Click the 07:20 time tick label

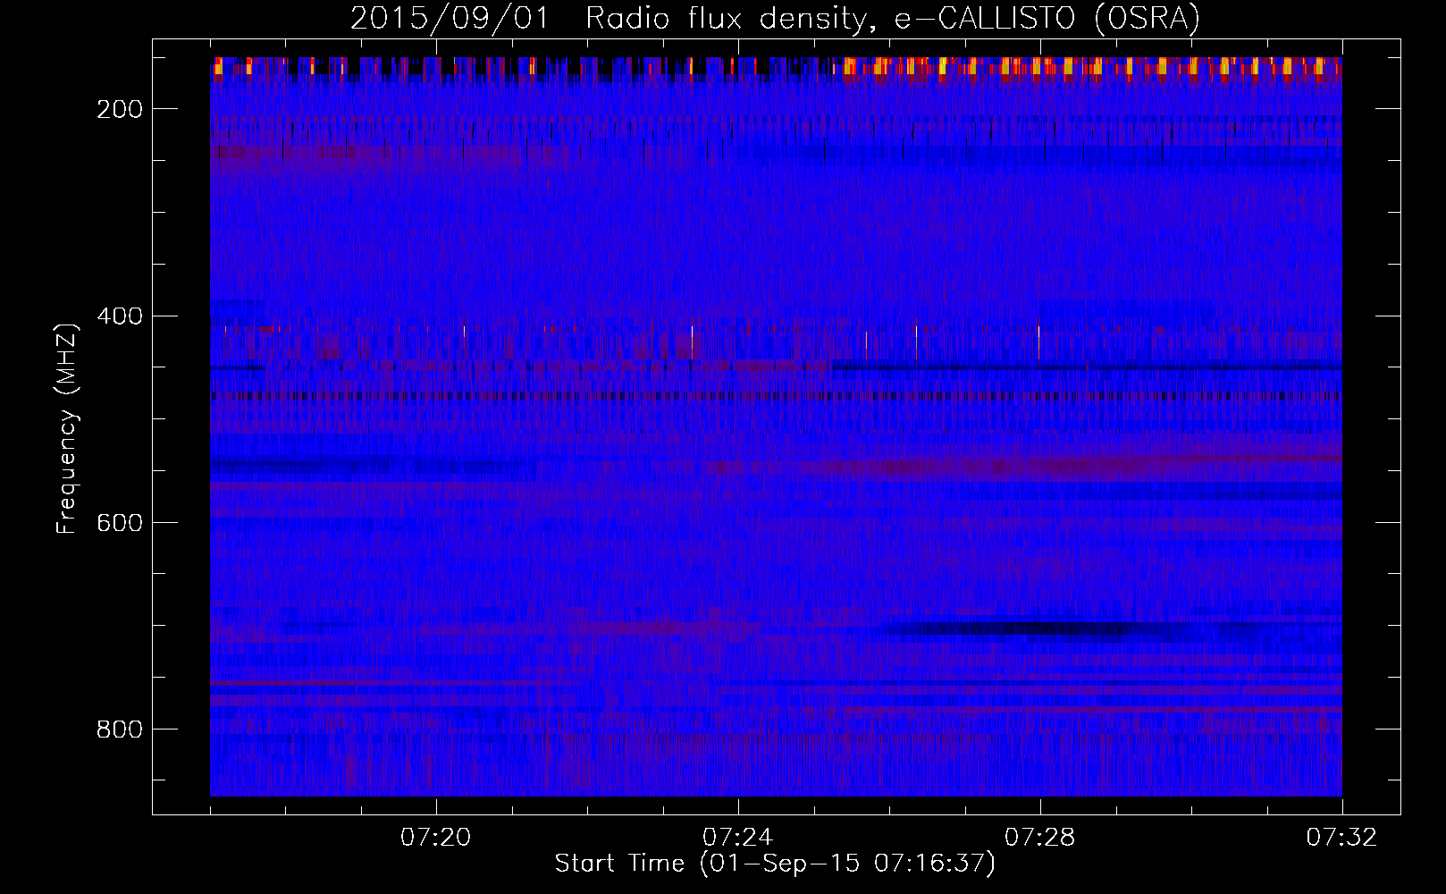click(436, 838)
